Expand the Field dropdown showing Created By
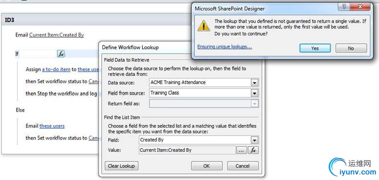This screenshot has height=180, width=379. (254, 140)
